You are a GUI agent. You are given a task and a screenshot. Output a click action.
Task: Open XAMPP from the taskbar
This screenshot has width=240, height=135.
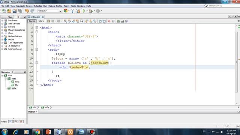70,132
